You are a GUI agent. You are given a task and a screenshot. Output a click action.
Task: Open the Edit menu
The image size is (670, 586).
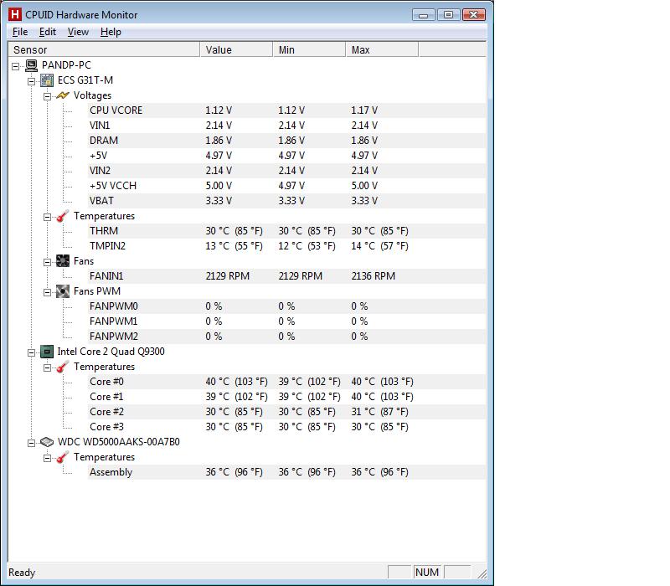(48, 32)
